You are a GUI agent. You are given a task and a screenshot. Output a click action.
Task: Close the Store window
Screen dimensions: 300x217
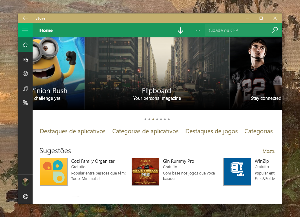pyautogui.click(x=275, y=18)
